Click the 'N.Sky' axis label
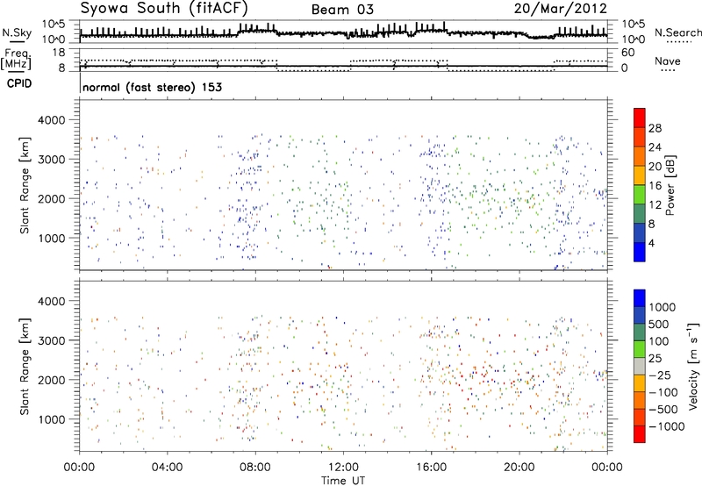Viewport: 702px width, 486px height. pos(17,32)
